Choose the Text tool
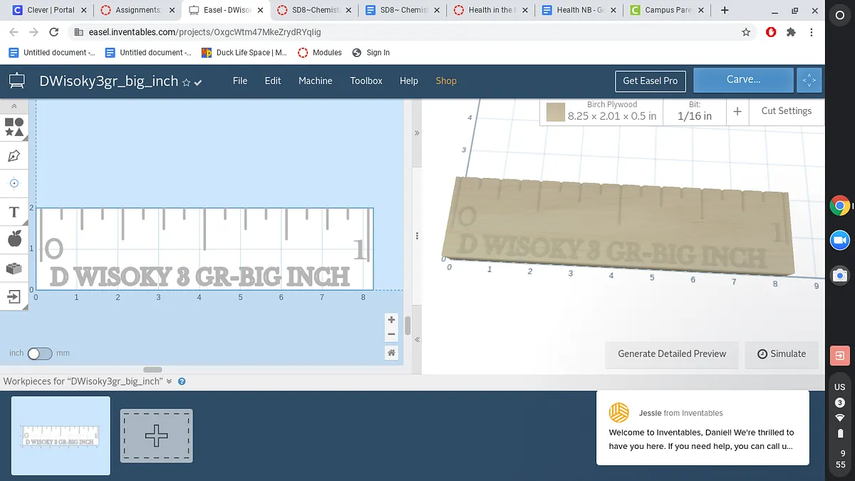 pos(14,212)
